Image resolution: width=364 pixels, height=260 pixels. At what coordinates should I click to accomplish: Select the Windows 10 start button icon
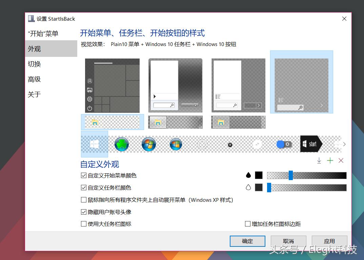click(x=94, y=144)
